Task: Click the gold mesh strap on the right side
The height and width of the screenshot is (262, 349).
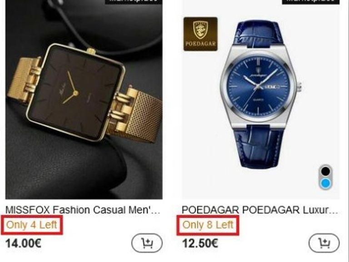Action: pos(139,114)
